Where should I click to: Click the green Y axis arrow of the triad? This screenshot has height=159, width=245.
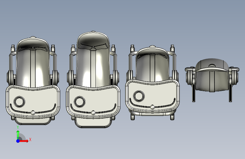18,134
